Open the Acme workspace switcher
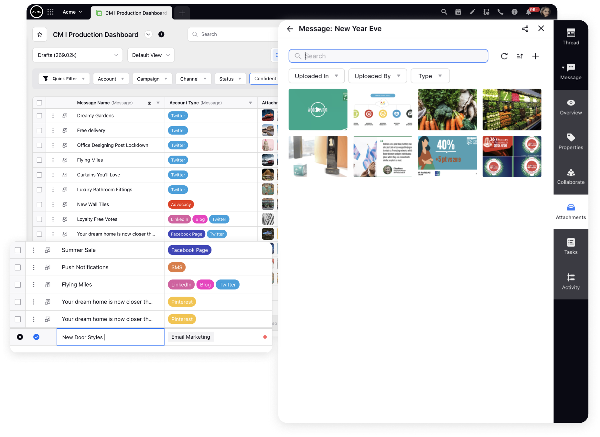600x437 pixels. tap(72, 12)
